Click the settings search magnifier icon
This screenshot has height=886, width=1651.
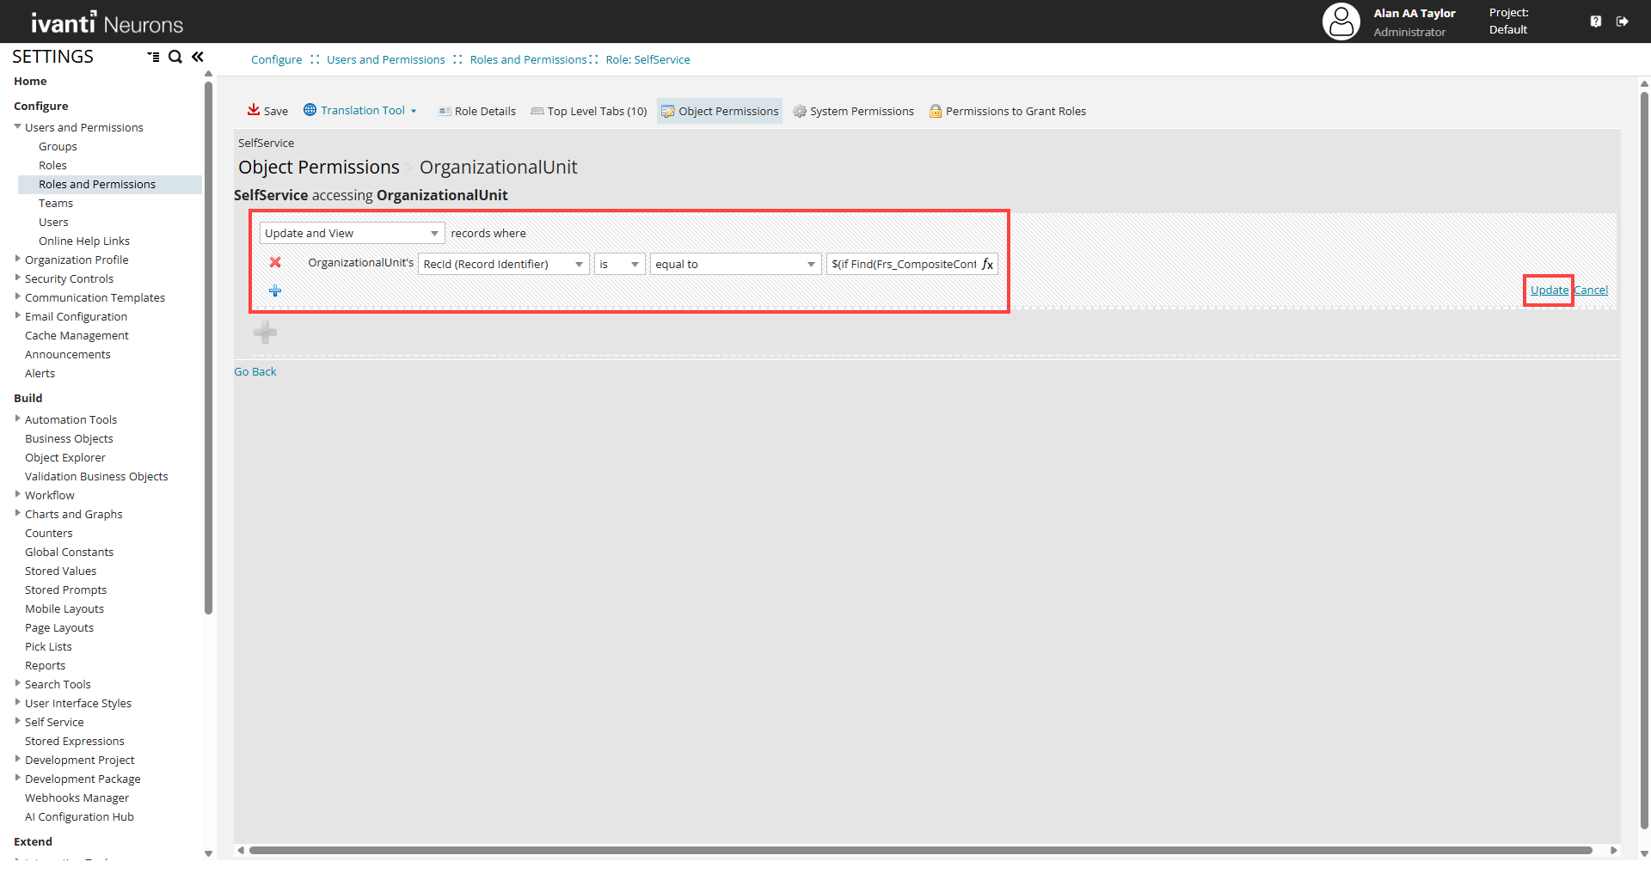pos(175,58)
